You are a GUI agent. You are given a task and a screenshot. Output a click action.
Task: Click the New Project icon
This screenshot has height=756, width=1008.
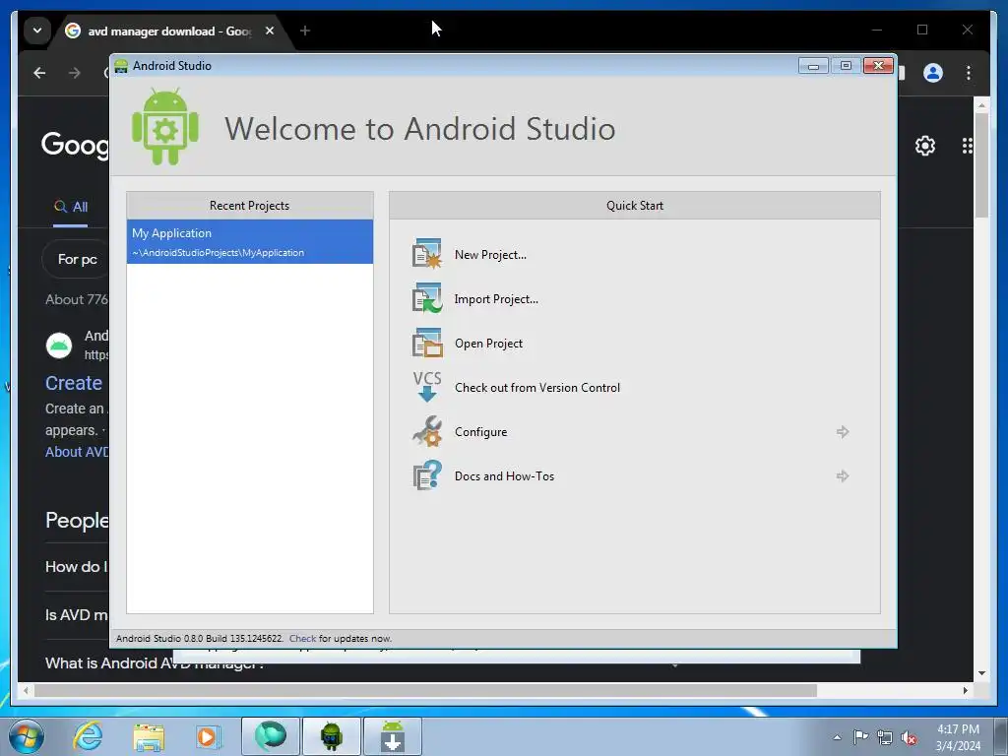pos(427,253)
